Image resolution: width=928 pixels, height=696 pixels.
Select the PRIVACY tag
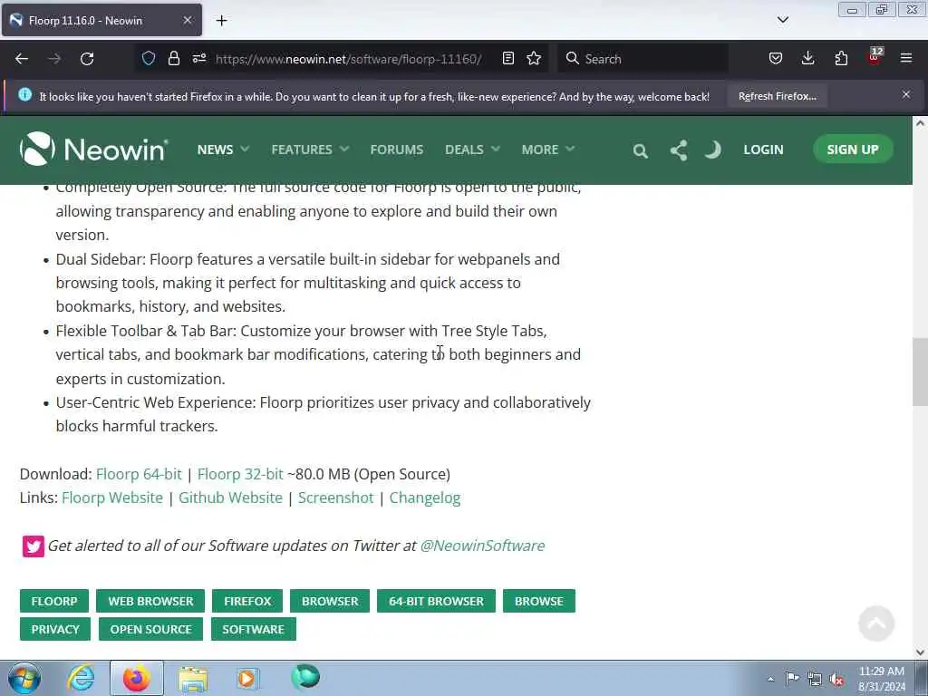tap(55, 629)
